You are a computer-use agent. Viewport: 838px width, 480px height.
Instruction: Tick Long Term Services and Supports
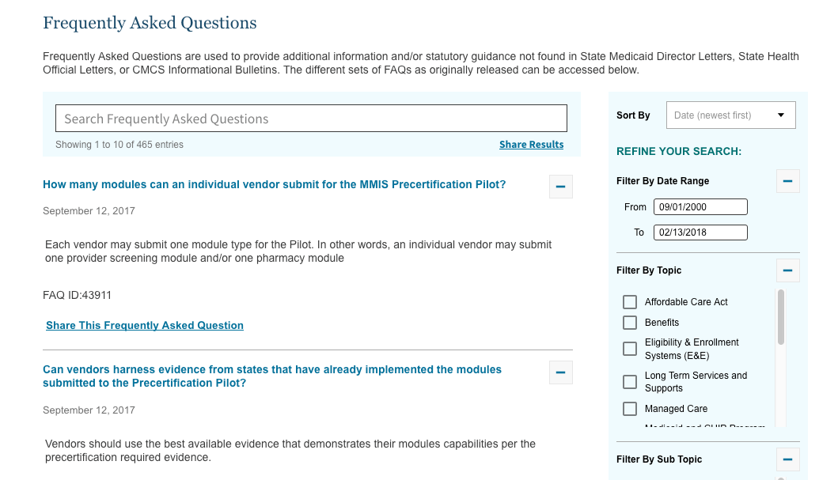point(630,382)
